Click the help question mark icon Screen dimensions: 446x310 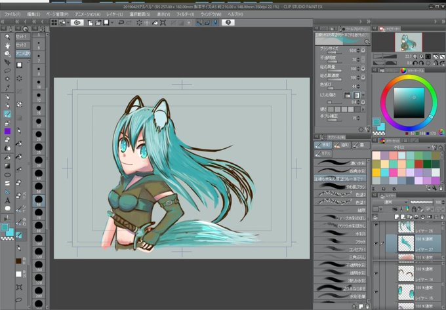tap(228, 23)
